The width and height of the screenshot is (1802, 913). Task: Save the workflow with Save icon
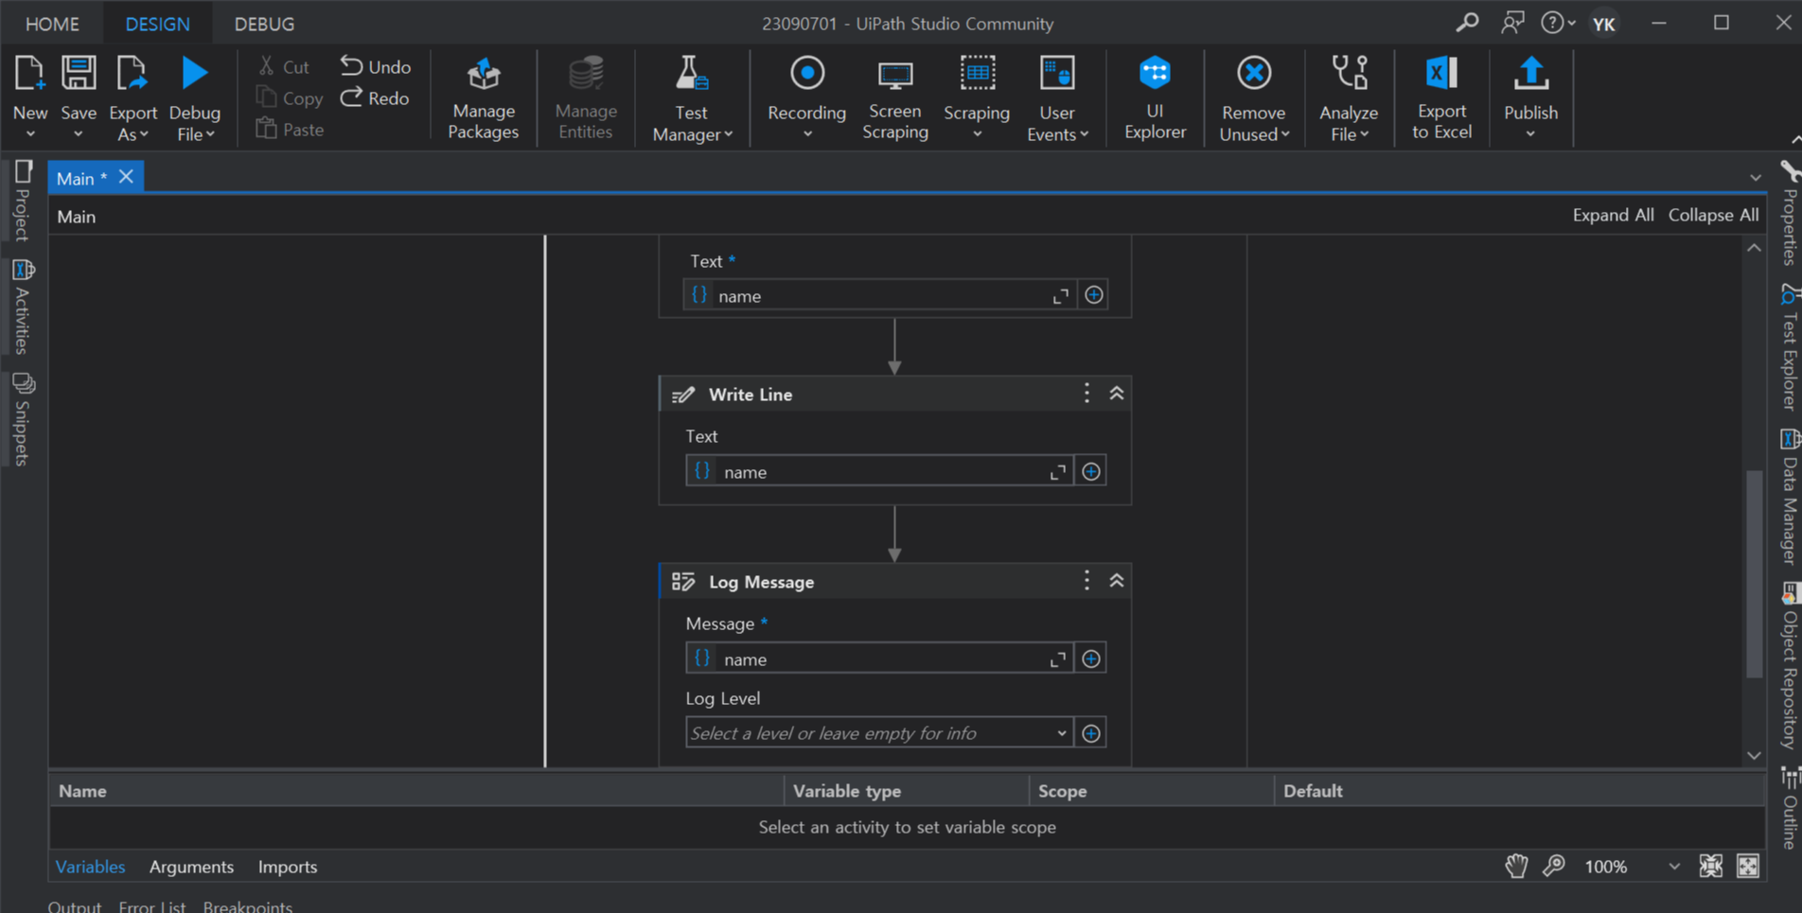79,73
